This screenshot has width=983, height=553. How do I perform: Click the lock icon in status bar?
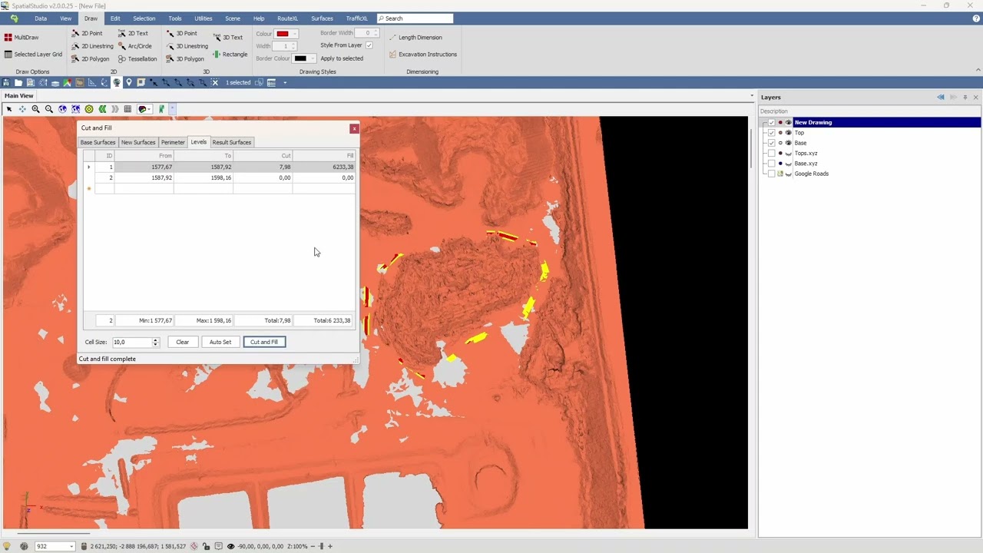(x=206, y=546)
